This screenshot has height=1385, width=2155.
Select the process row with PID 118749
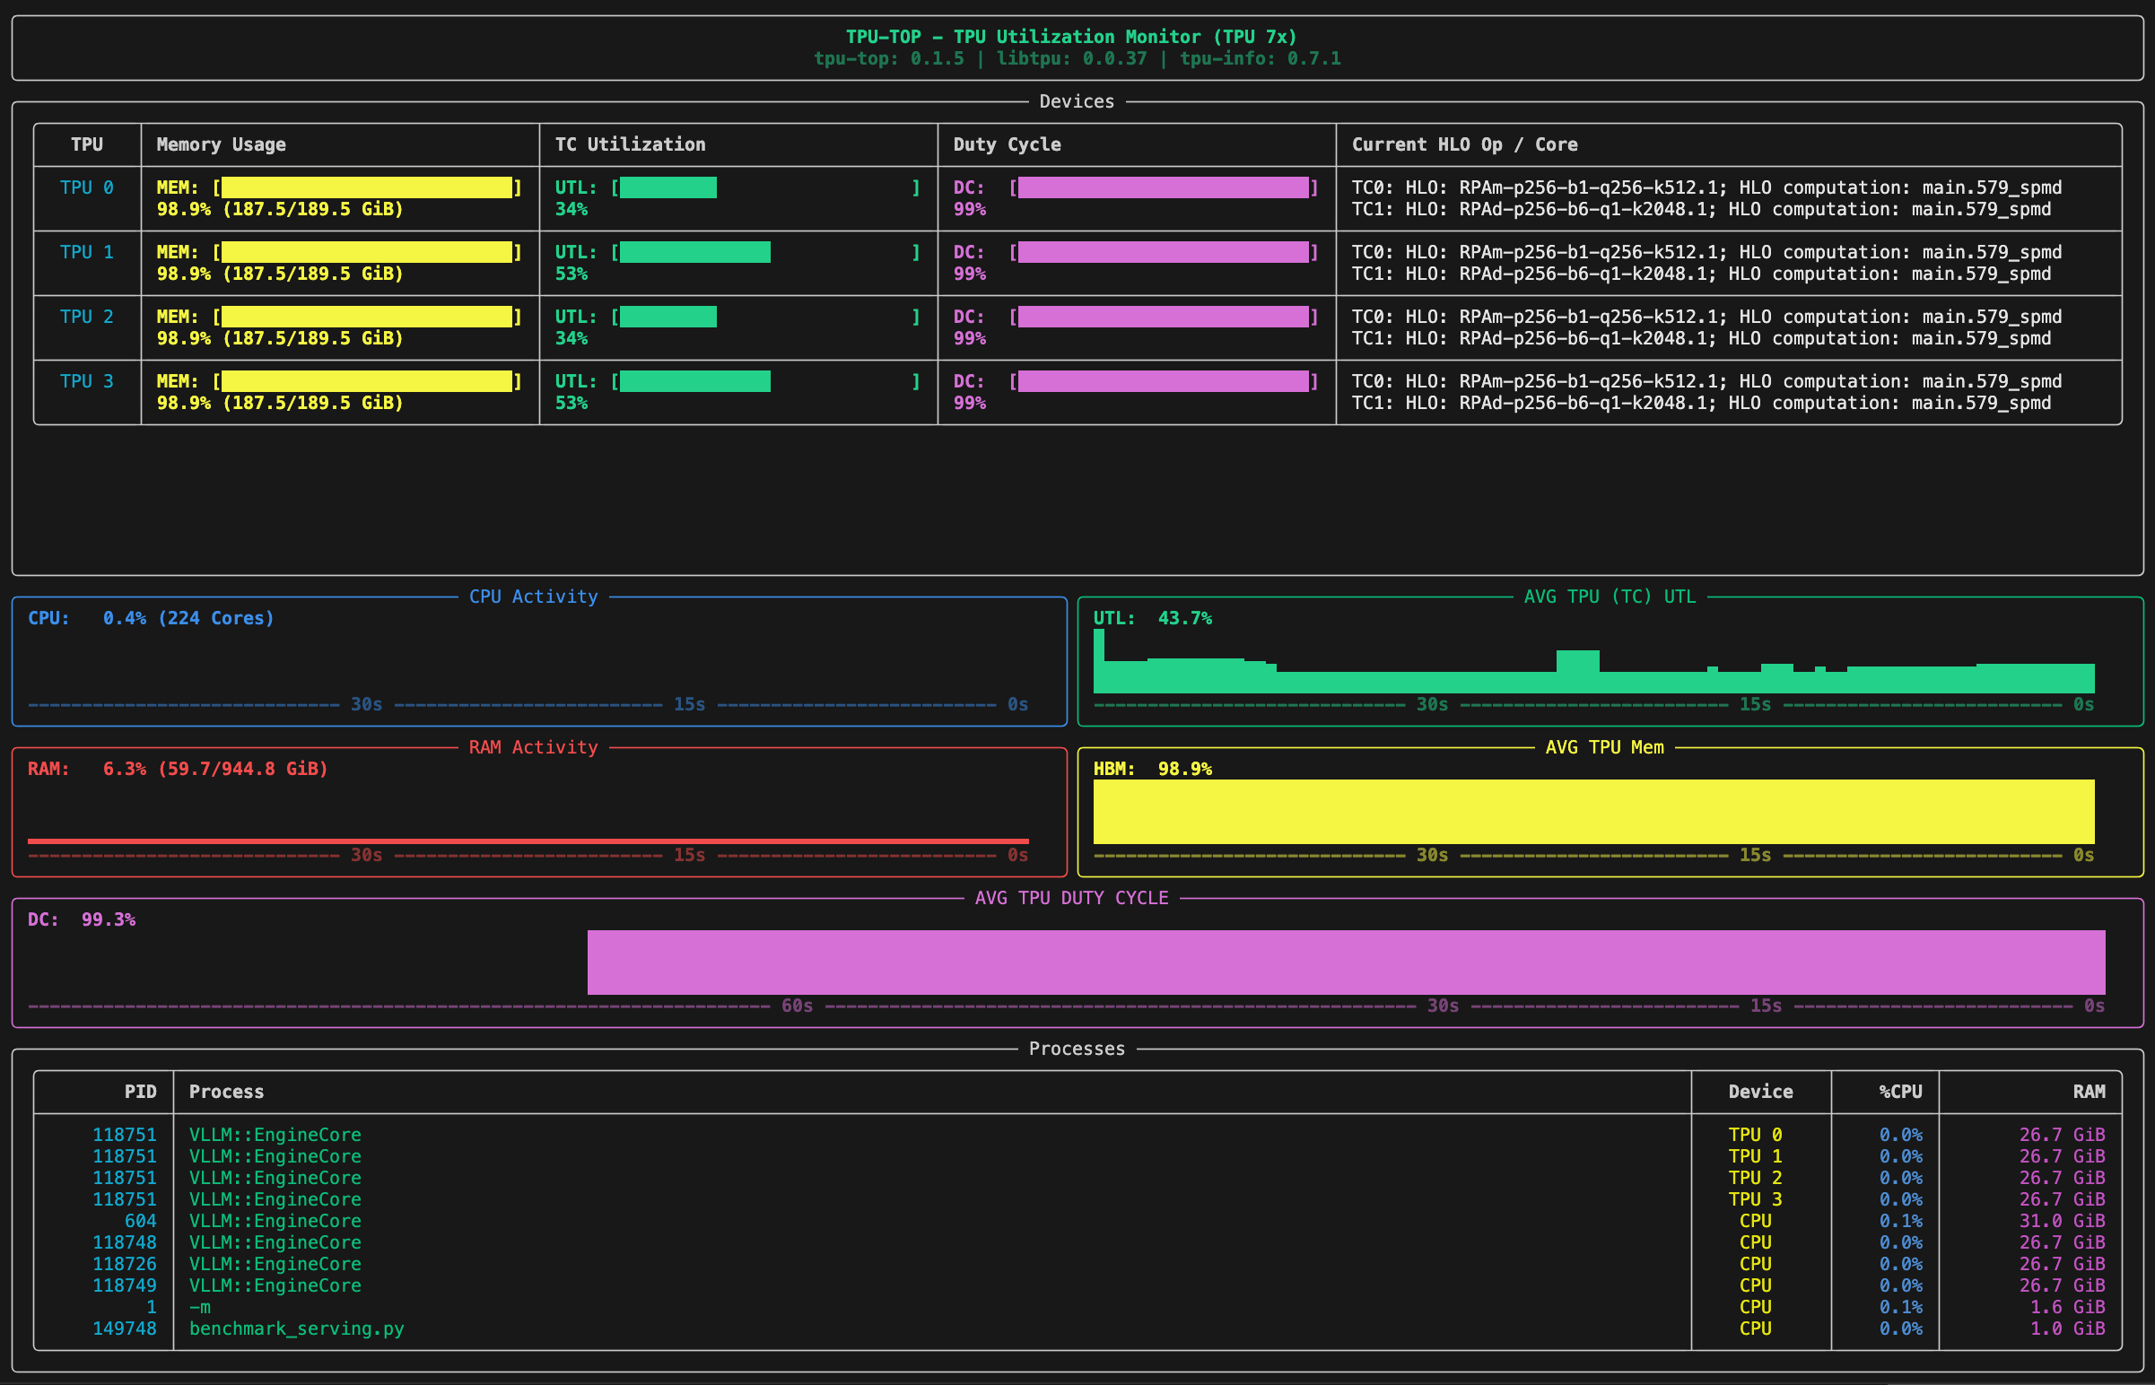[1077, 1286]
